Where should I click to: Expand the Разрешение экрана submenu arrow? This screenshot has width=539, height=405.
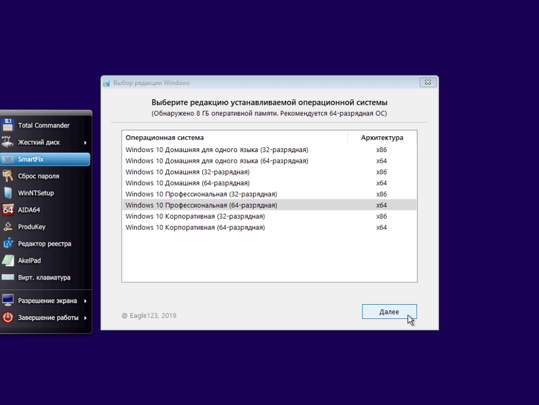[x=85, y=301]
